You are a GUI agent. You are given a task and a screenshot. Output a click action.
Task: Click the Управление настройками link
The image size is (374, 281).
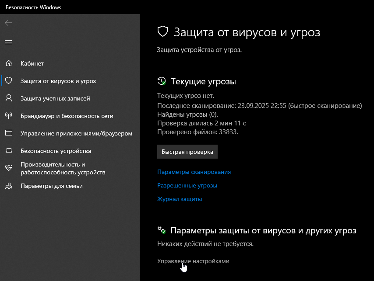(193, 261)
